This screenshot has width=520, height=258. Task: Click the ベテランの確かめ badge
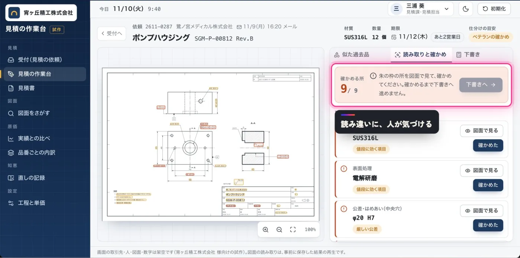click(x=491, y=37)
